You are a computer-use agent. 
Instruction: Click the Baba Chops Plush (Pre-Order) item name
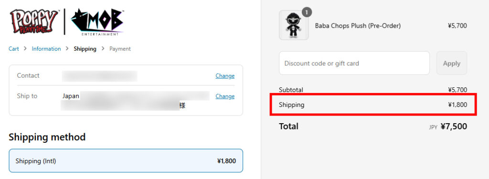point(358,26)
